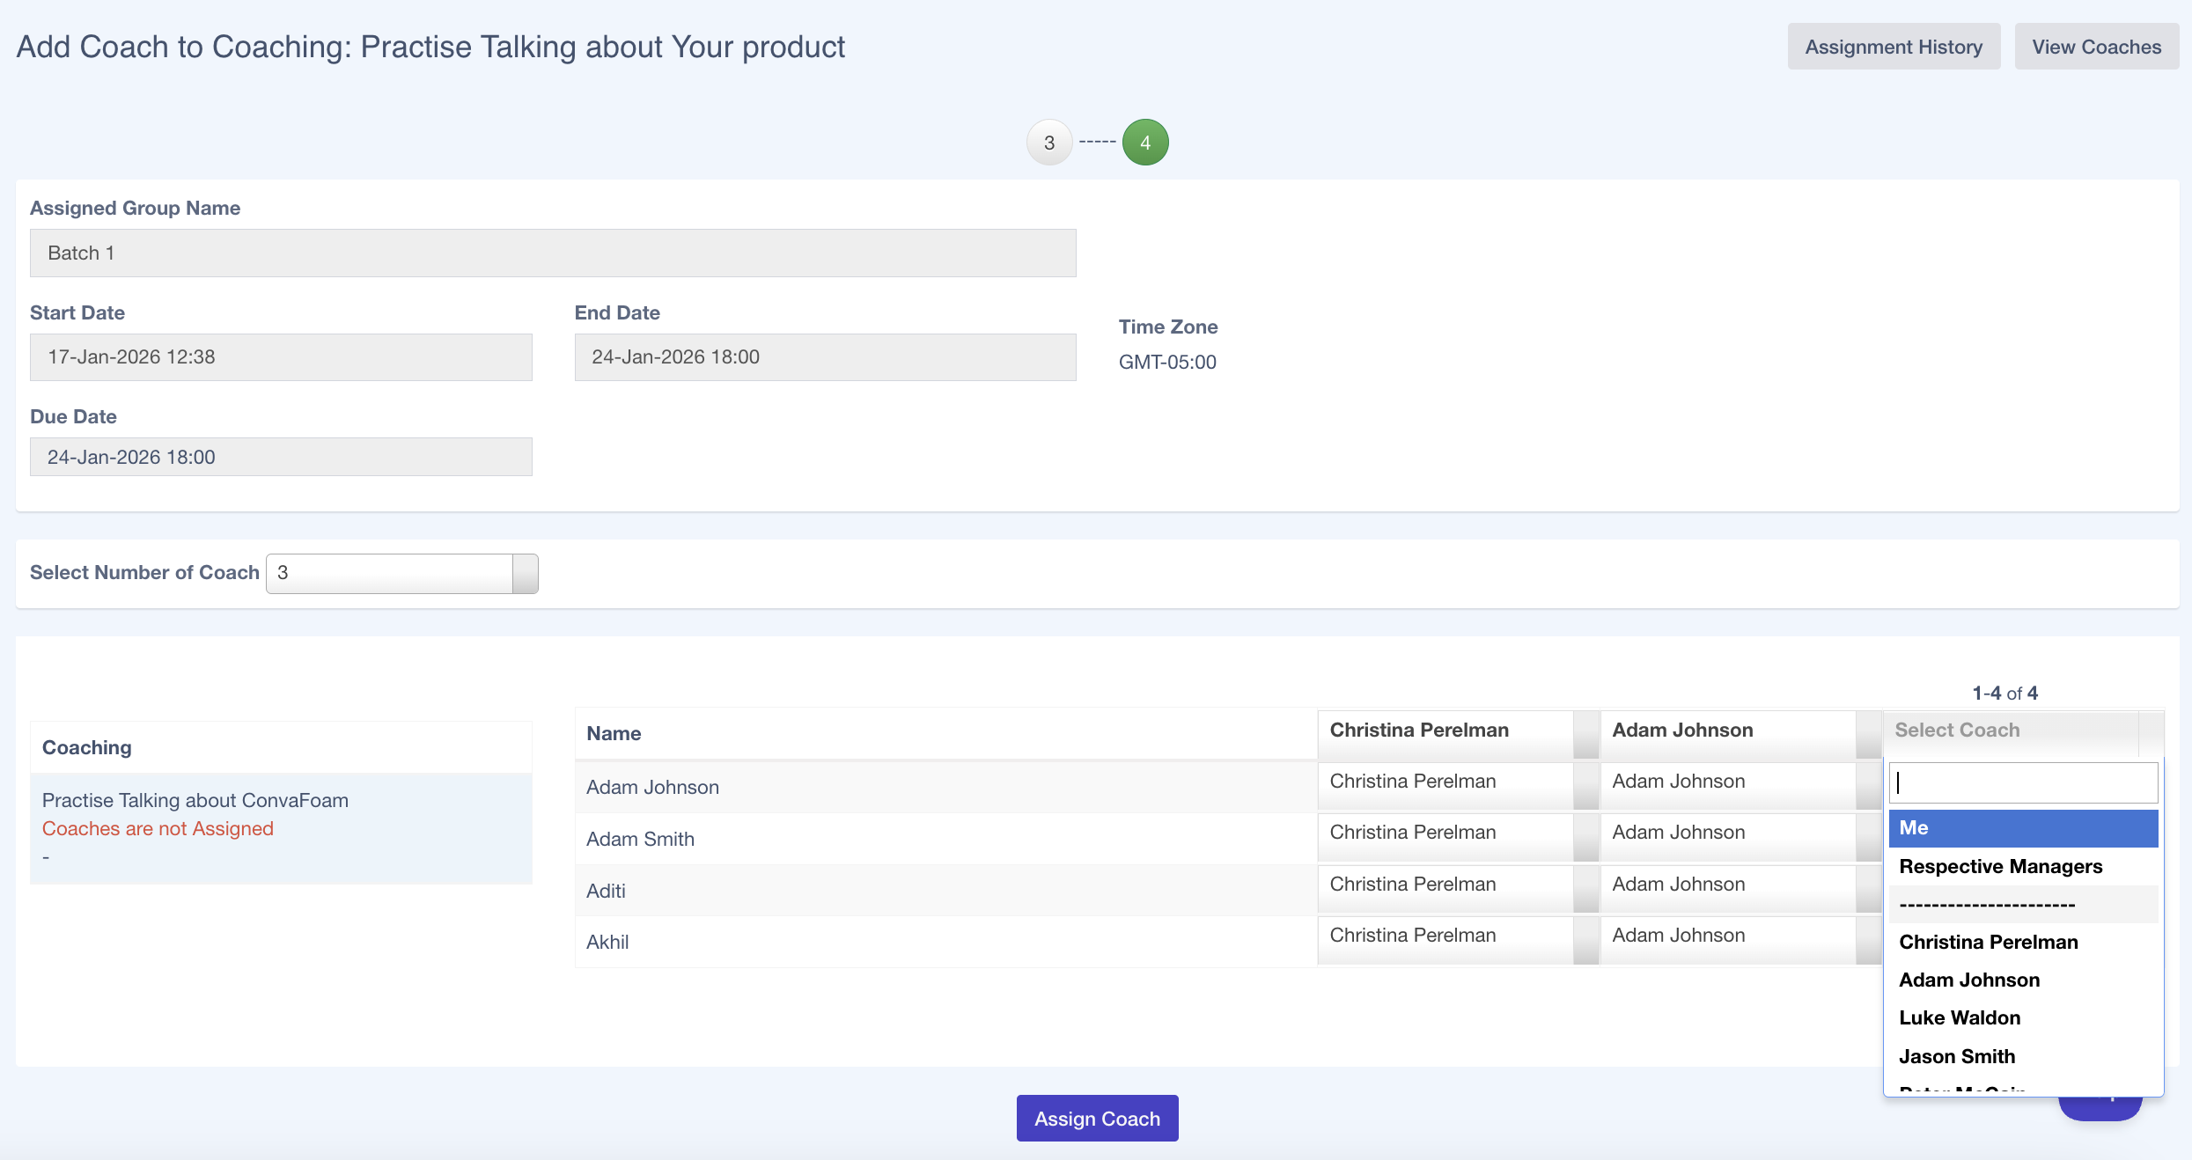The width and height of the screenshot is (2192, 1160).
Task: Pick Adam Johnson from the dropdown list
Action: pos(1968,980)
